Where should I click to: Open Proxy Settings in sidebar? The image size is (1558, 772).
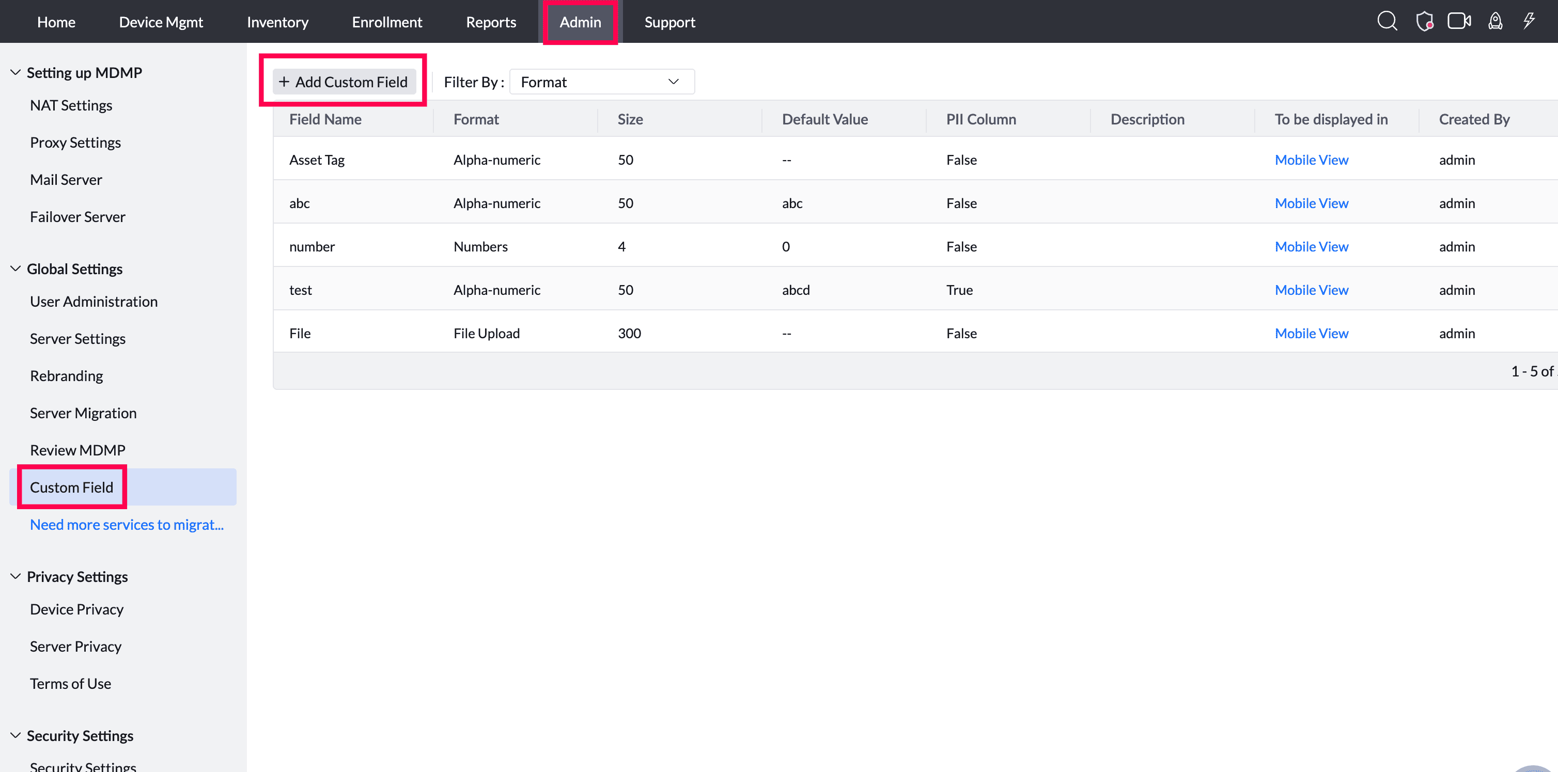pyautogui.click(x=75, y=142)
